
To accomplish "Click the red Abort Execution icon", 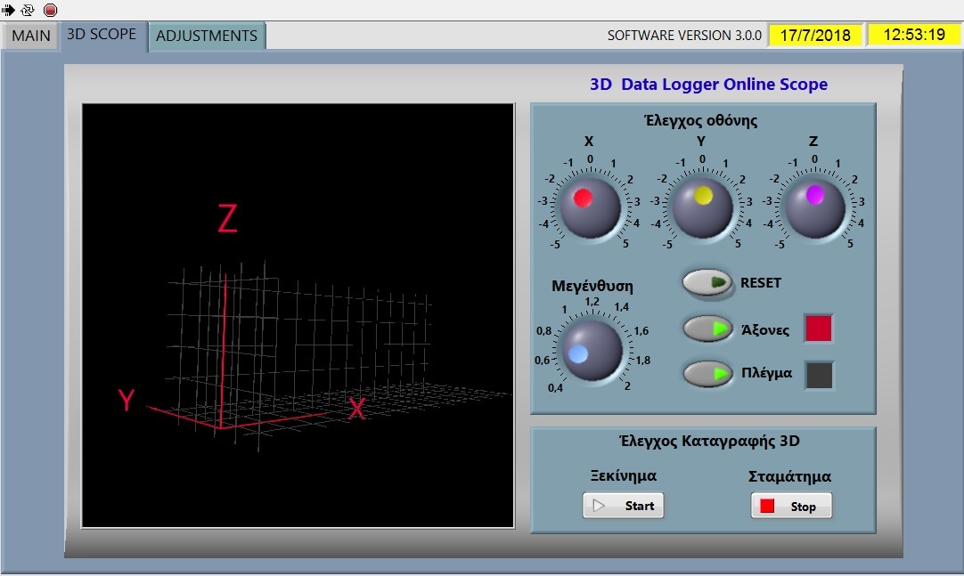I will tap(51, 10).
